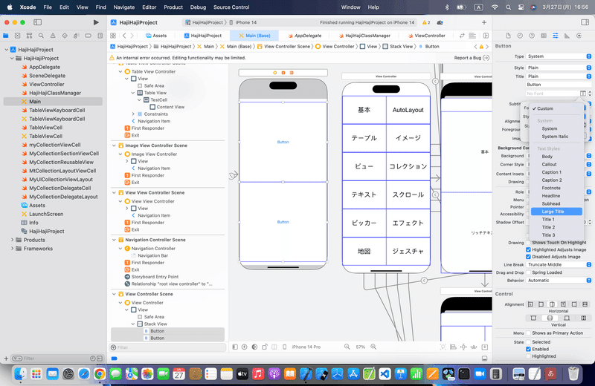The width and height of the screenshot is (595, 386).
Task: Expand the Constraints outline item
Action: (x=133, y=114)
